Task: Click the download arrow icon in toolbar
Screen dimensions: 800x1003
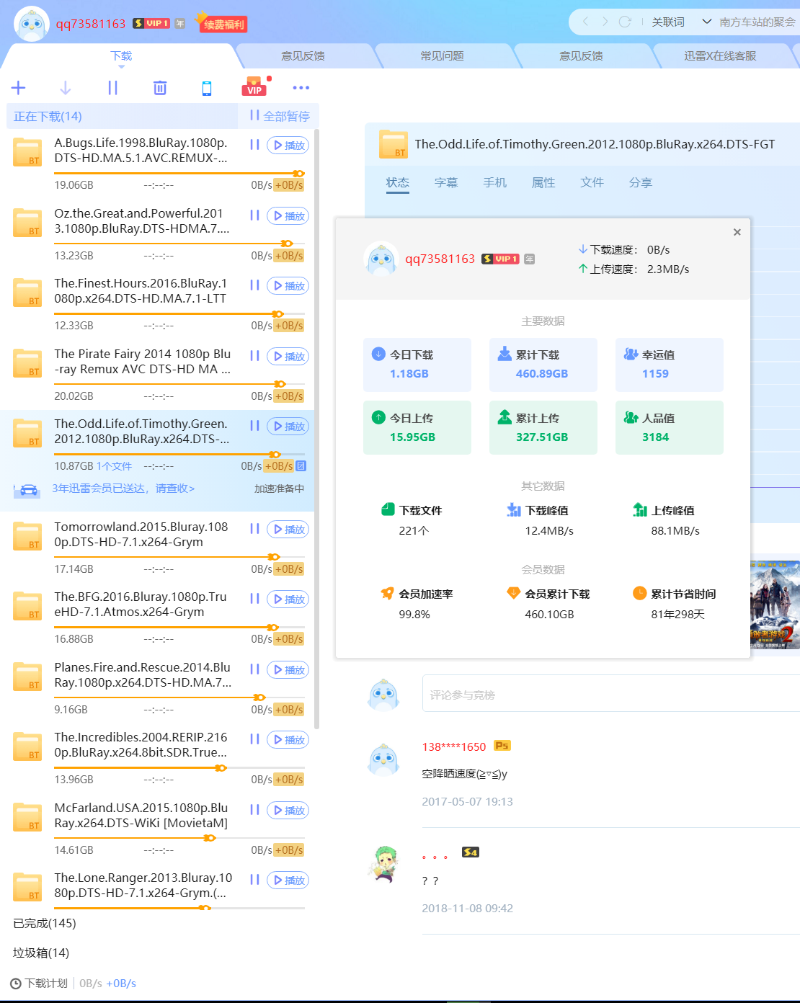Action: click(x=66, y=88)
